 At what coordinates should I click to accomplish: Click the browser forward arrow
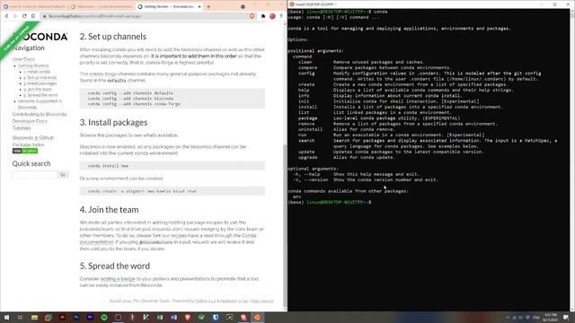pyautogui.click(x=15, y=16)
